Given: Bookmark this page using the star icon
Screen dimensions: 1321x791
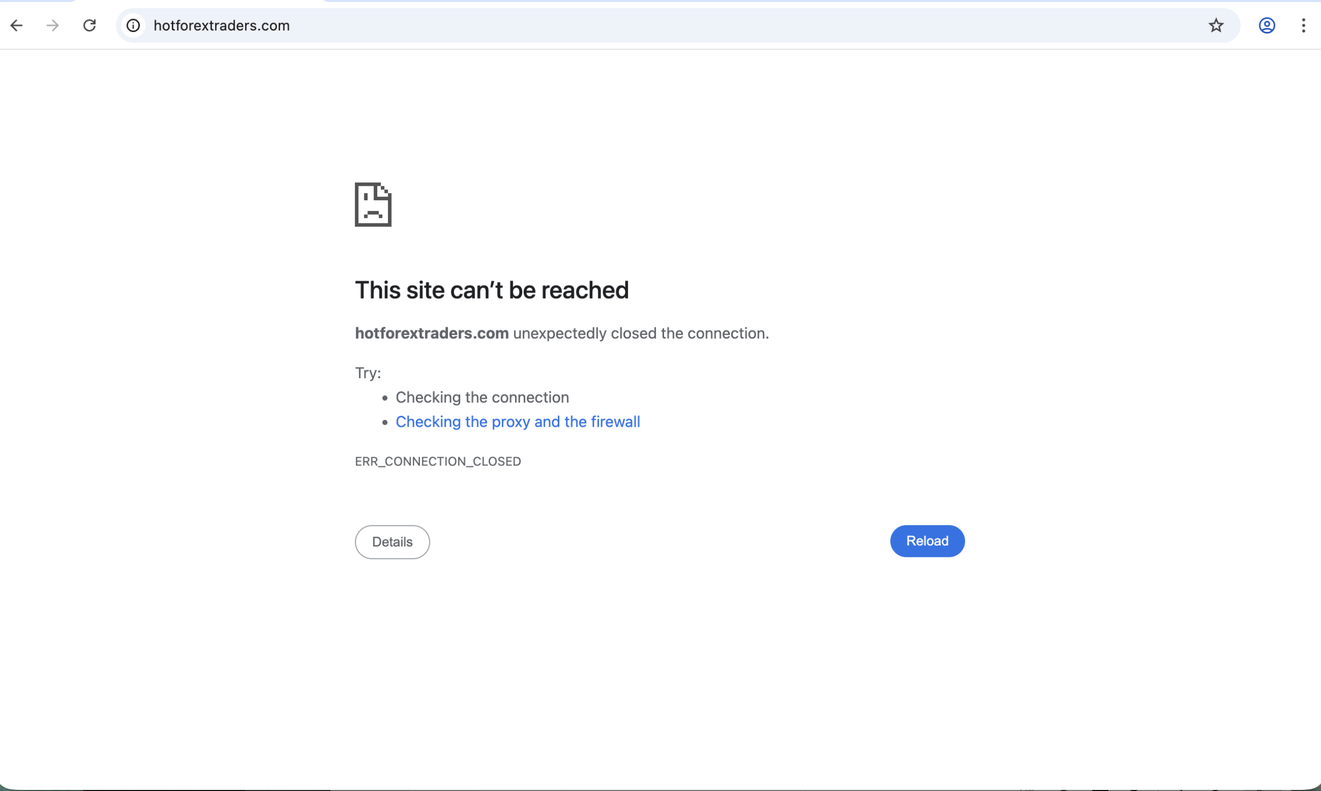Looking at the screenshot, I should [x=1217, y=25].
